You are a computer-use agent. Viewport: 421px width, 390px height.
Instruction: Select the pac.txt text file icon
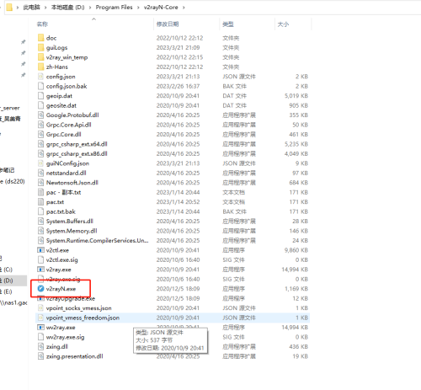point(41,202)
